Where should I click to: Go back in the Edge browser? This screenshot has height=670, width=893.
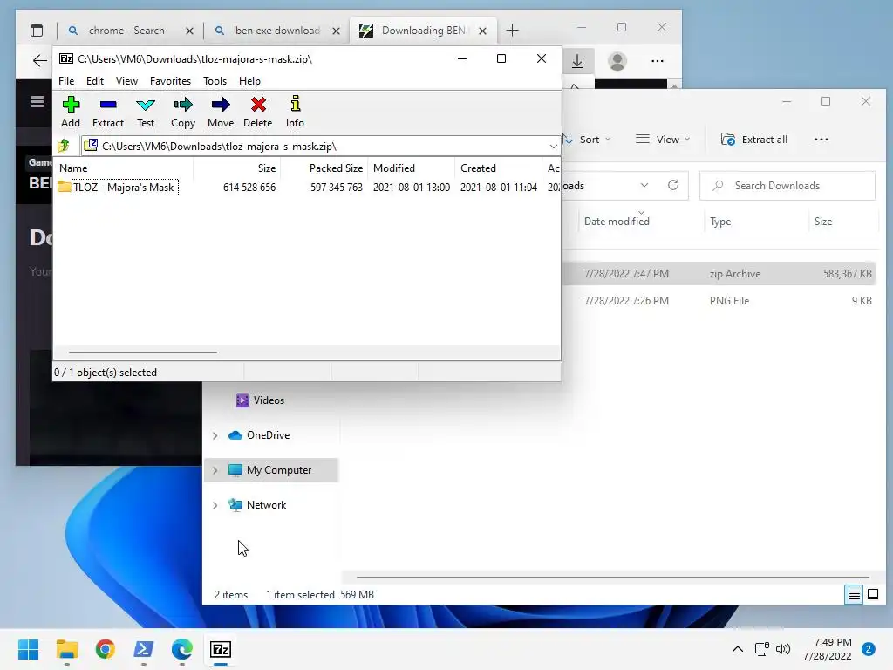point(39,60)
